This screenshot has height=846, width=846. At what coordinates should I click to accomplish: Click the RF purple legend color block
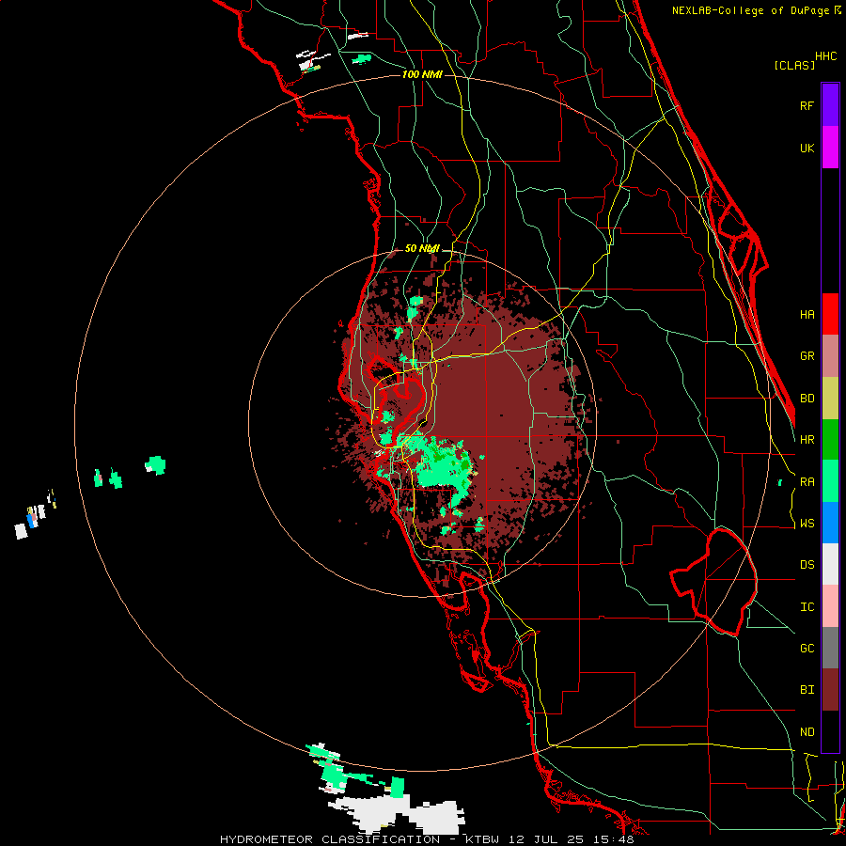pos(830,105)
